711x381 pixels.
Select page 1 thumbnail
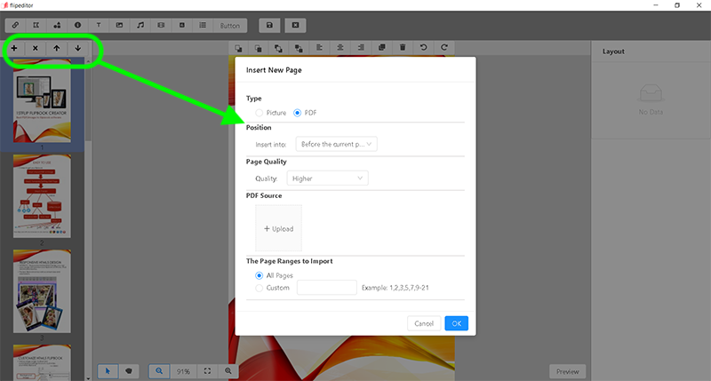(x=42, y=101)
